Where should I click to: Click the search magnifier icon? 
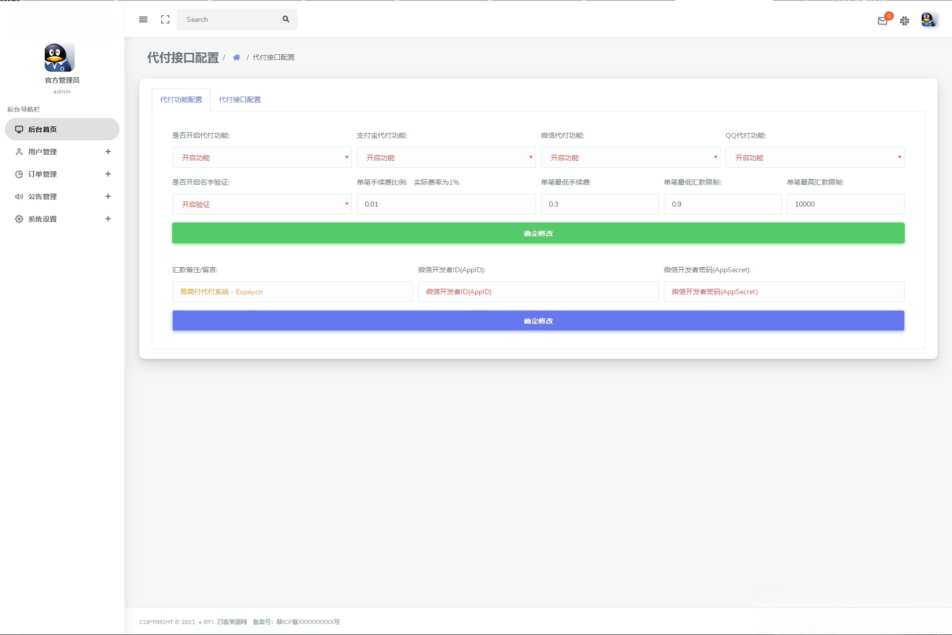click(x=286, y=19)
